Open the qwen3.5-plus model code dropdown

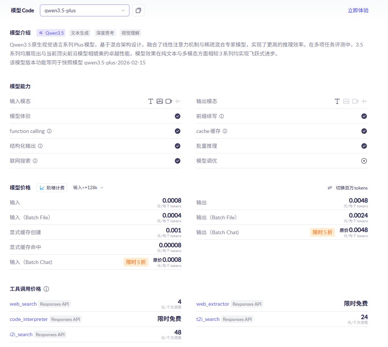click(x=85, y=10)
